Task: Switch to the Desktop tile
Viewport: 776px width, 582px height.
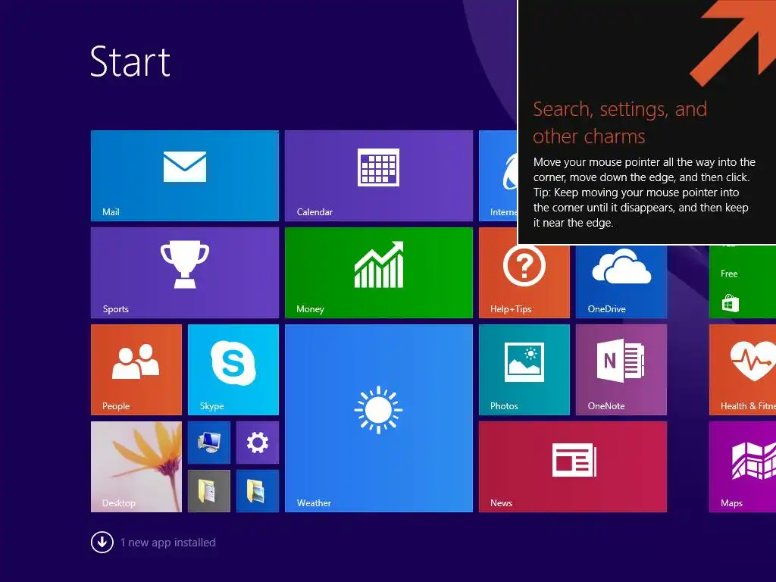Action: point(136,467)
